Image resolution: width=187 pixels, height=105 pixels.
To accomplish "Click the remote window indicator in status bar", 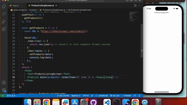I will (3, 96).
